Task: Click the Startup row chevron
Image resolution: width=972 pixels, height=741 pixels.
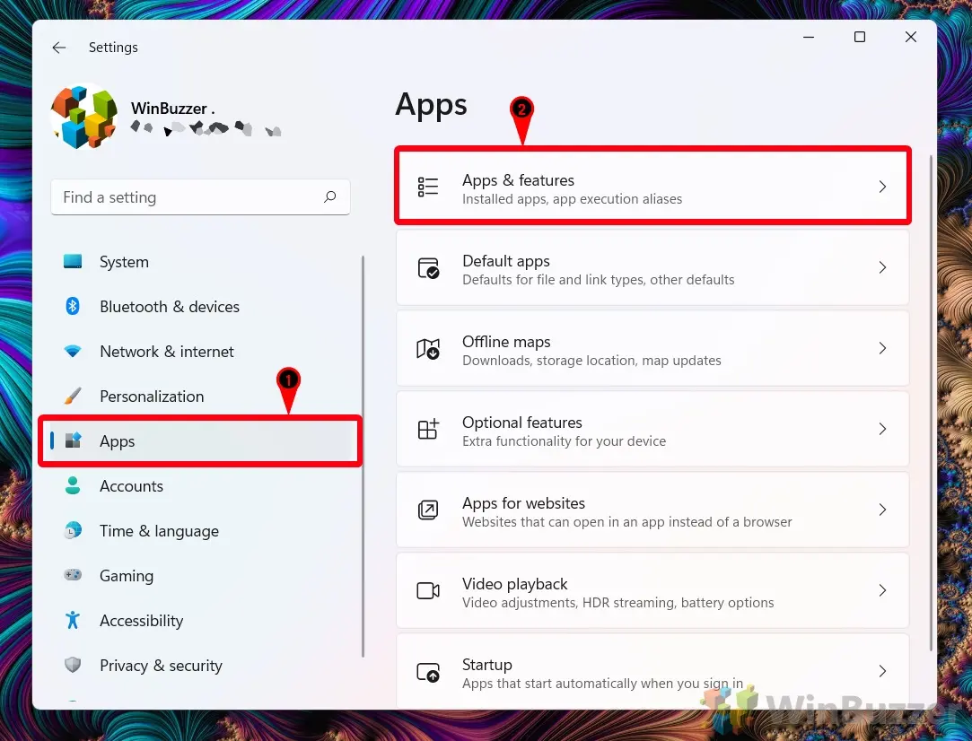Action: pos(882,671)
